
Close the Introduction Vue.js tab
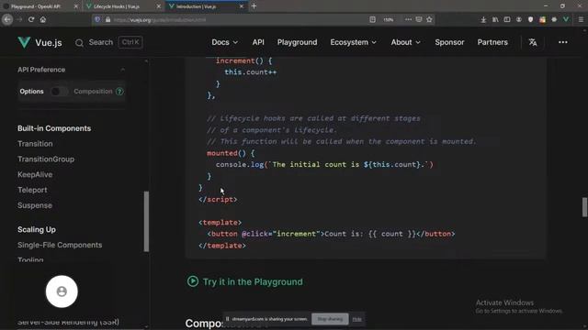tap(242, 6)
